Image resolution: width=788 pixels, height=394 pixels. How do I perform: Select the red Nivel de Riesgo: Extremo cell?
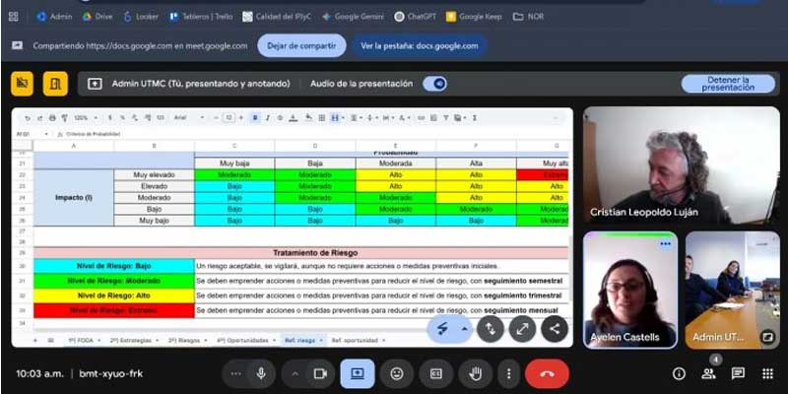tap(113, 310)
